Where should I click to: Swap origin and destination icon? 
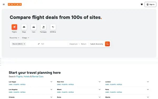tap(39, 44)
